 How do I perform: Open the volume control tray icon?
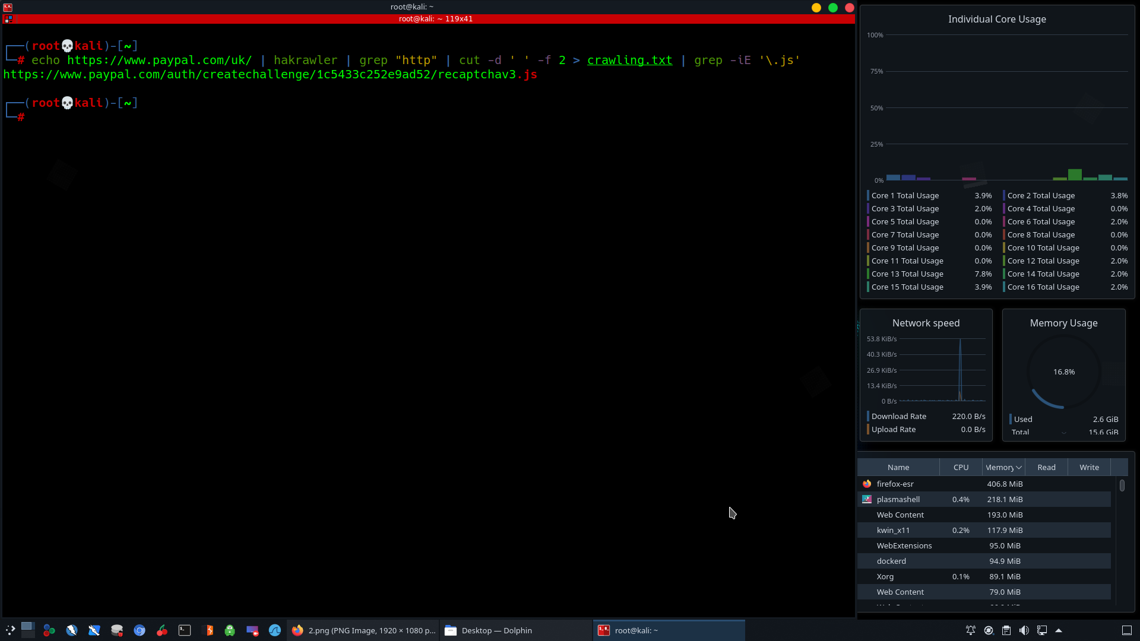[1024, 630]
